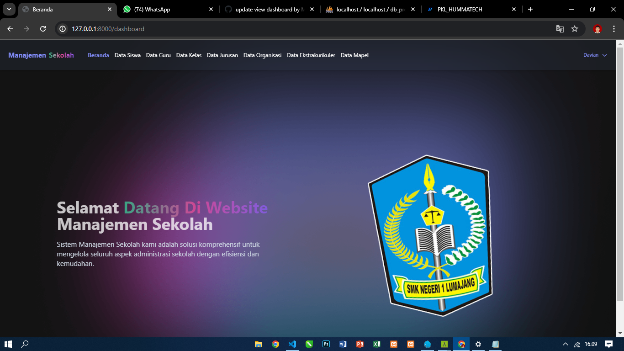Open Settings gear on the taskbar
This screenshot has height=351, width=624.
pos(478,344)
